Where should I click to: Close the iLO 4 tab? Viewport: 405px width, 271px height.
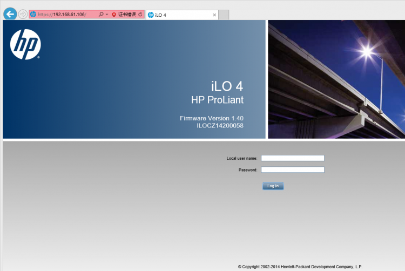click(x=214, y=15)
